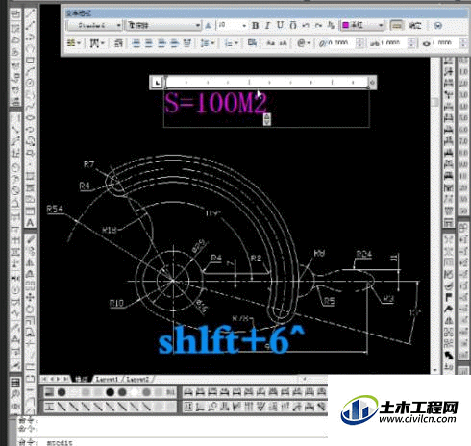Click the 7.0 scale button

tap(463, 141)
